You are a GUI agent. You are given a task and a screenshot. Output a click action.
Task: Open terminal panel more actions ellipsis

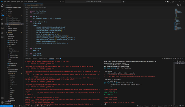click(x=178, y=58)
